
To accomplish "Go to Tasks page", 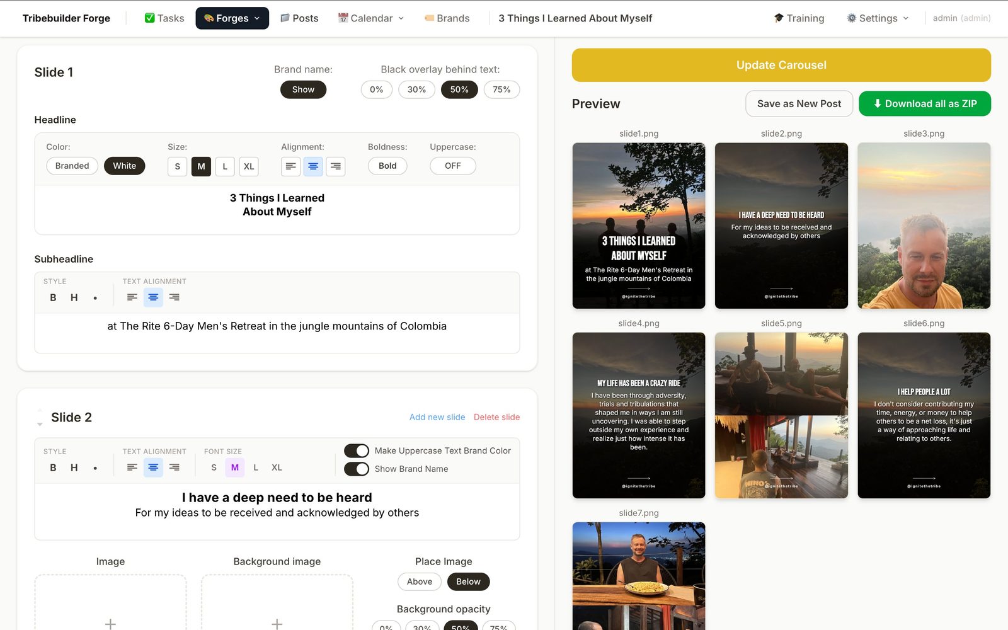I will [164, 18].
